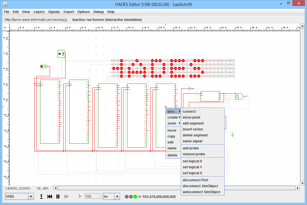Rewind simulation to start
Screen dimensions: 307x205
50,196
